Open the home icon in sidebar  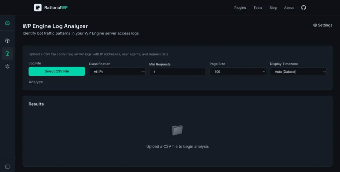pos(7,23)
